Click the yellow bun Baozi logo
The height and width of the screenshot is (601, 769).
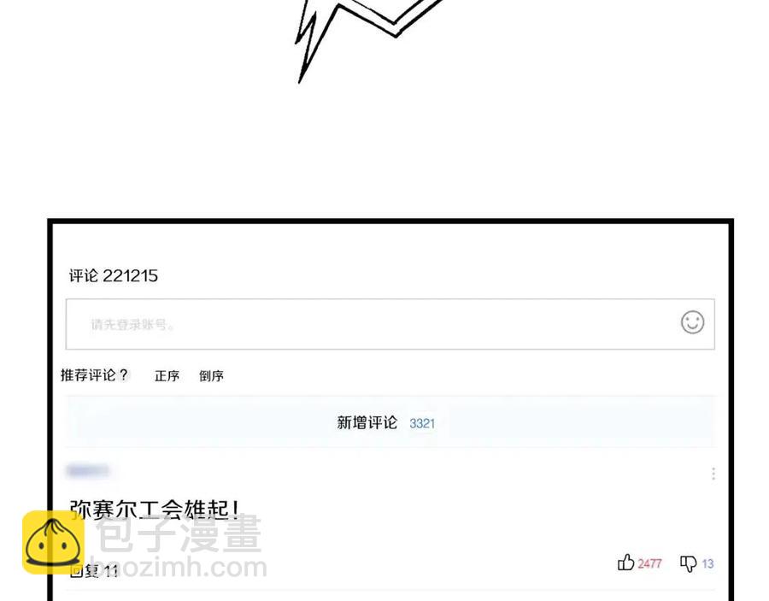pyautogui.click(x=53, y=542)
